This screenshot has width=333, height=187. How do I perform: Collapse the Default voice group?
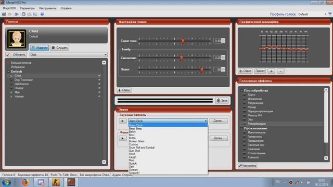pyautogui.click(x=8, y=72)
